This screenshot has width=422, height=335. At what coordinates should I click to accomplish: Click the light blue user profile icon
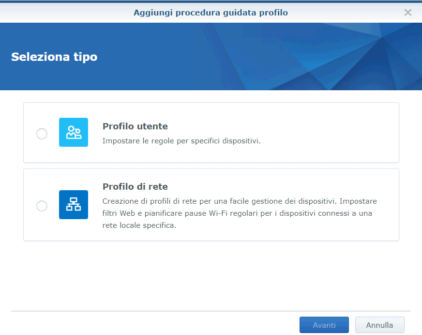pyautogui.click(x=74, y=132)
